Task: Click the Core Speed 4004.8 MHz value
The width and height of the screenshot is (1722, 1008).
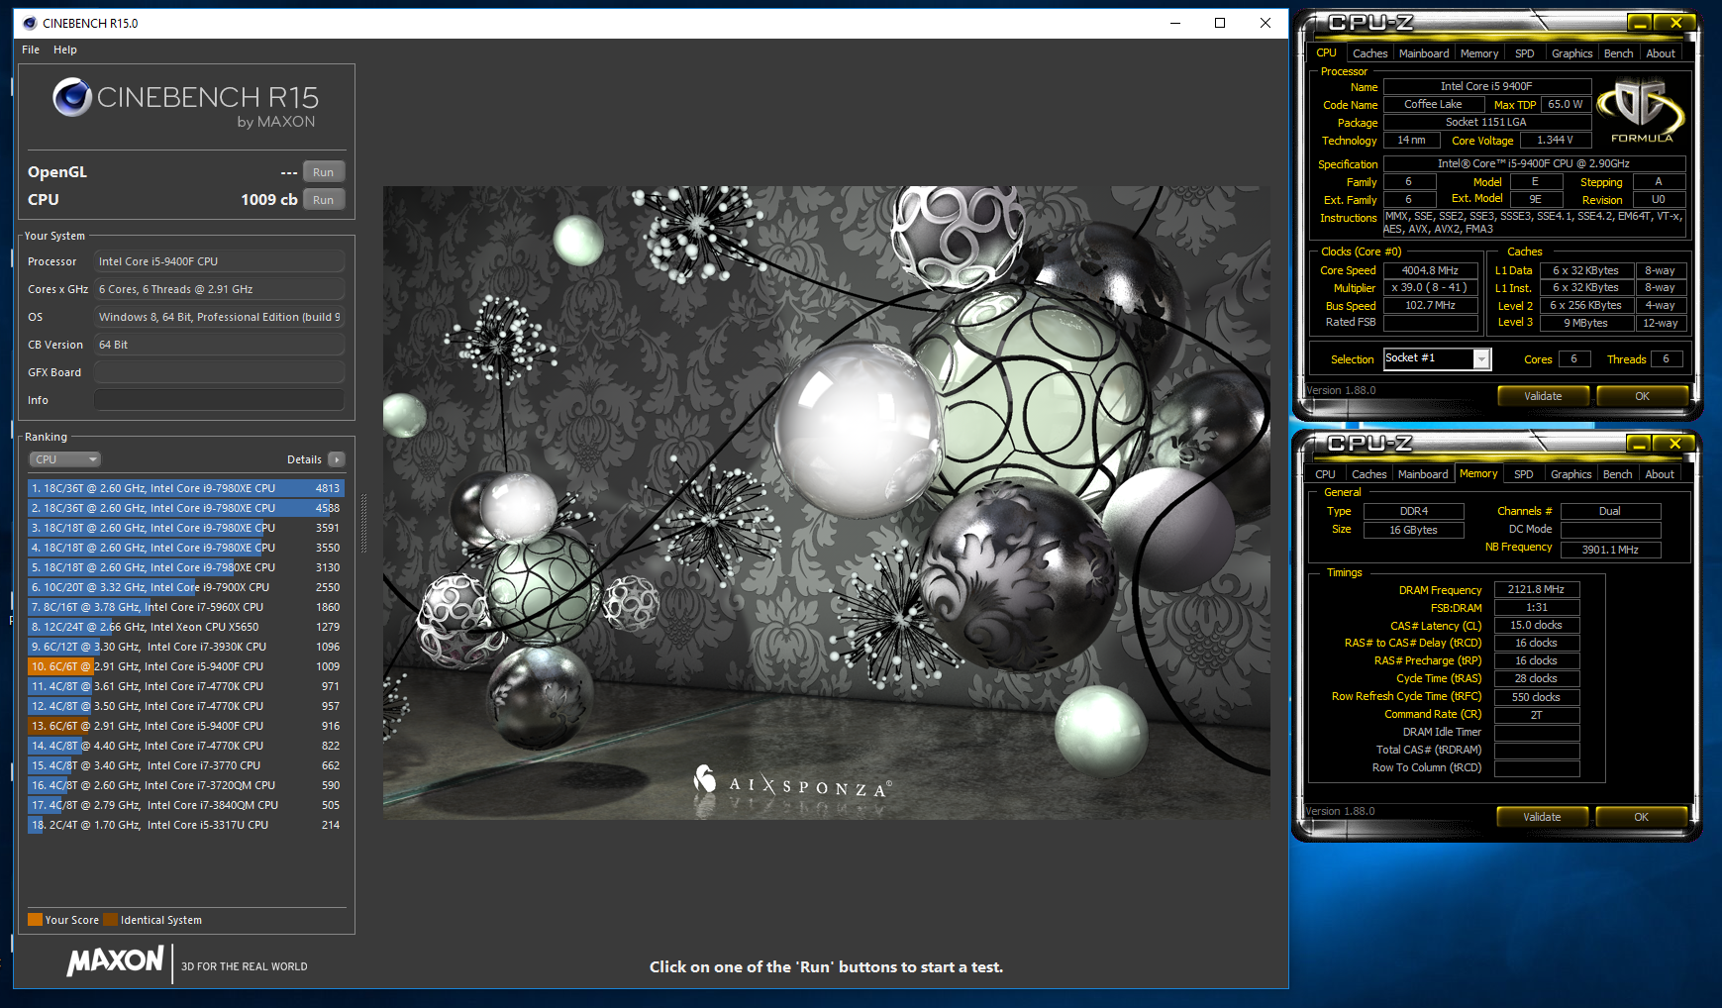Action: [x=1430, y=270]
